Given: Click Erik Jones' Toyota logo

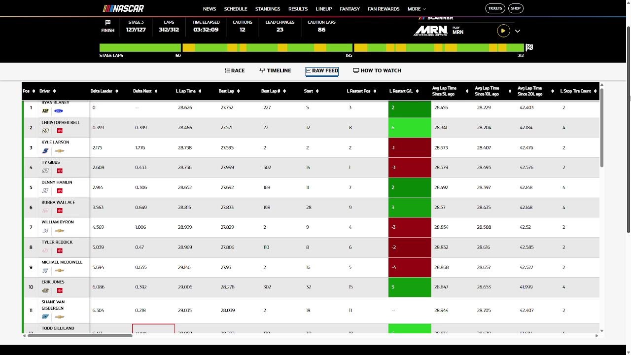Looking at the screenshot, I should tap(60, 290).
